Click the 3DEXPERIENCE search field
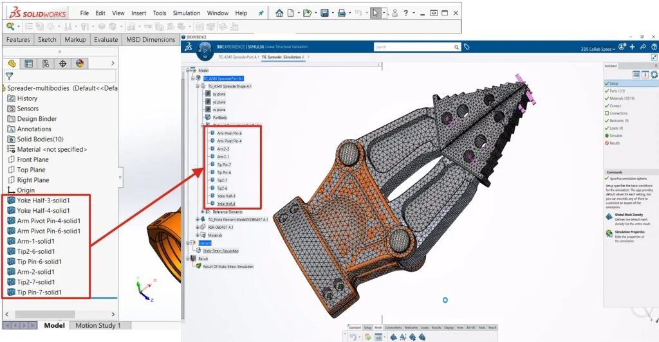This screenshot has width=659, height=342. click(412, 47)
